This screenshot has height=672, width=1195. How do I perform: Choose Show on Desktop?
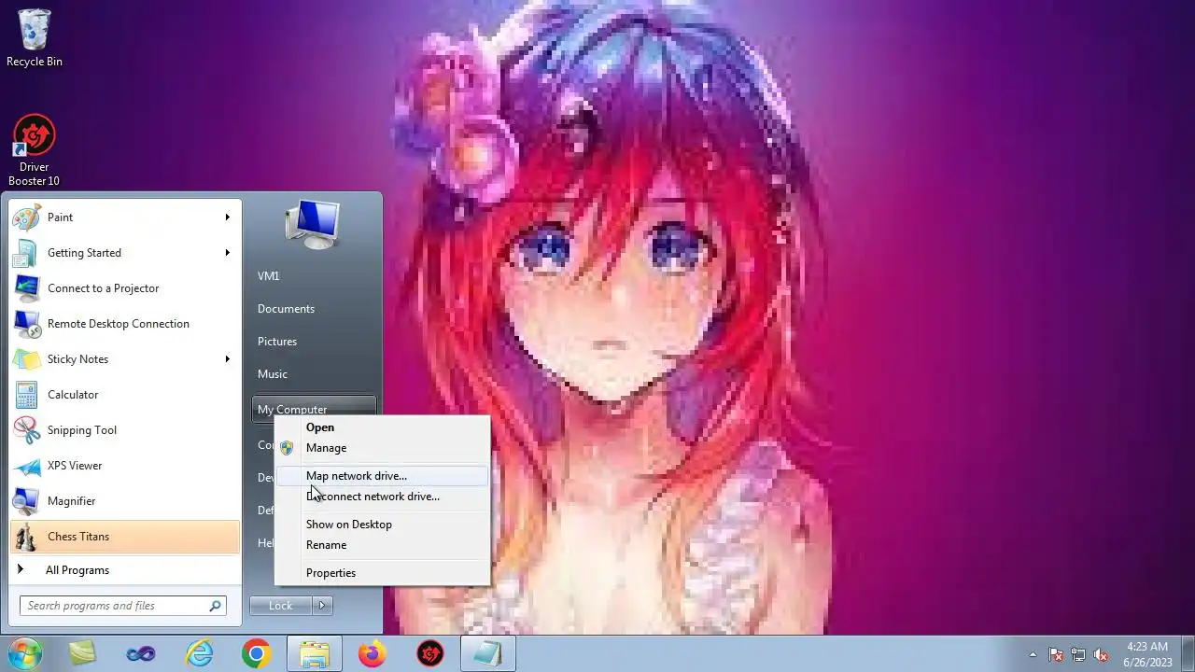click(383, 525)
